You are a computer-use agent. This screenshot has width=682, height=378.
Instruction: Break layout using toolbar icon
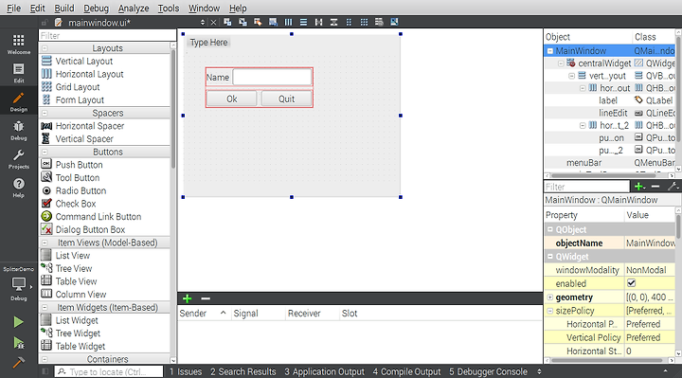379,22
